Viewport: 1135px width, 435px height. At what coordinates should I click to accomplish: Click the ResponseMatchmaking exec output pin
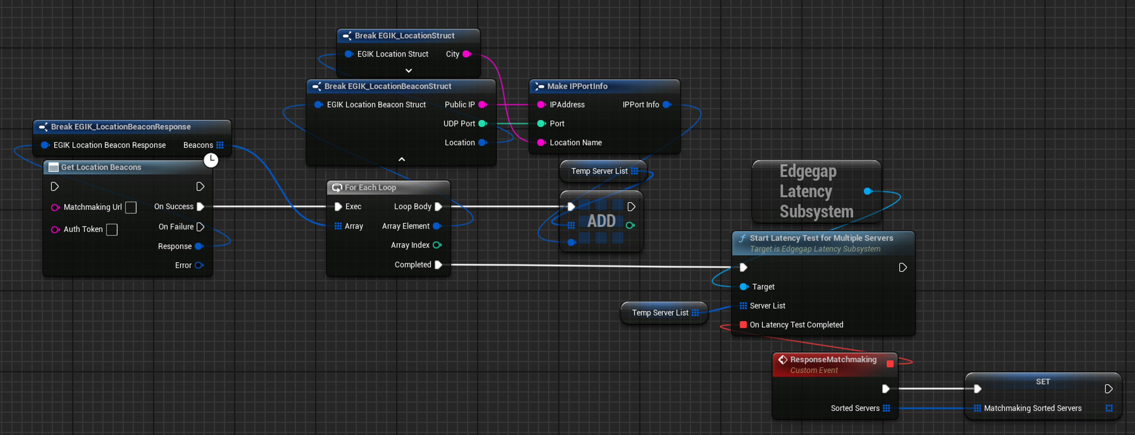[886, 389]
